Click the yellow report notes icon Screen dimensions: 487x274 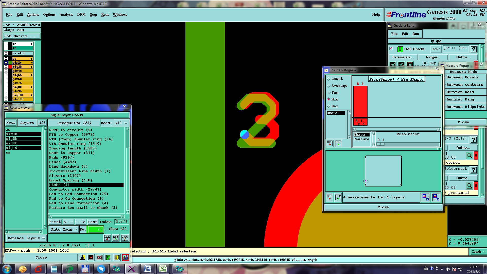point(117,258)
